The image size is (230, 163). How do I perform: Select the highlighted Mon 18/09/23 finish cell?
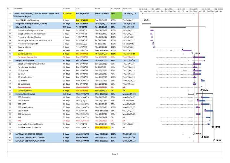click(103, 128)
